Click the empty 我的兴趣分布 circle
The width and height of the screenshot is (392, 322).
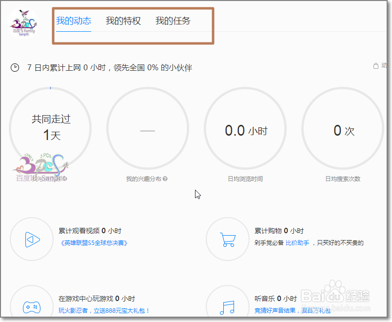(x=147, y=128)
